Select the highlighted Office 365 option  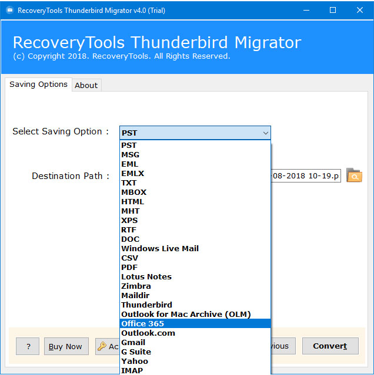tap(195, 323)
